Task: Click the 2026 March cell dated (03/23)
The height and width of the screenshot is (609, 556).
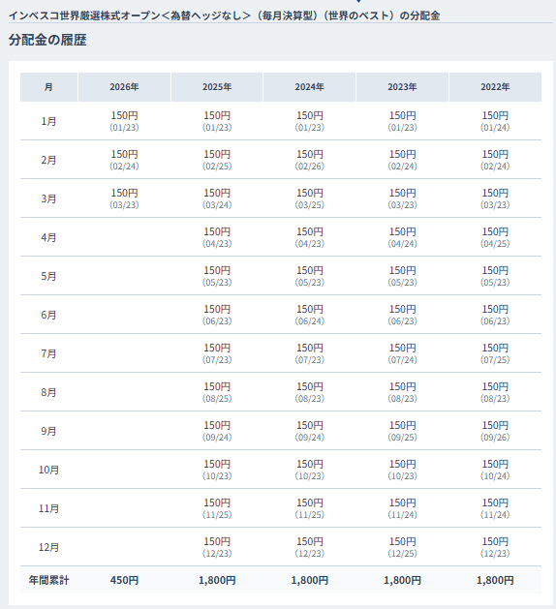Action: click(124, 198)
